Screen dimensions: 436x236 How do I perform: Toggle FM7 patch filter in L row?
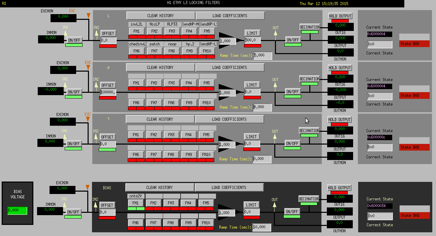tap(155, 51)
